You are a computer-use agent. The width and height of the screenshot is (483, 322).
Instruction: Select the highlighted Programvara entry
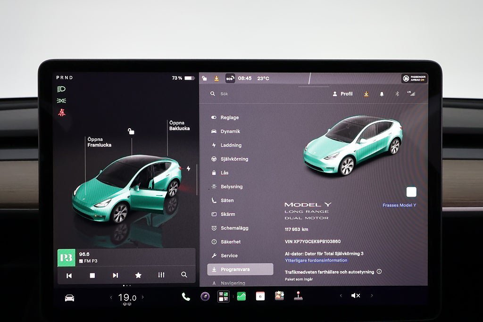pos(240,269)
